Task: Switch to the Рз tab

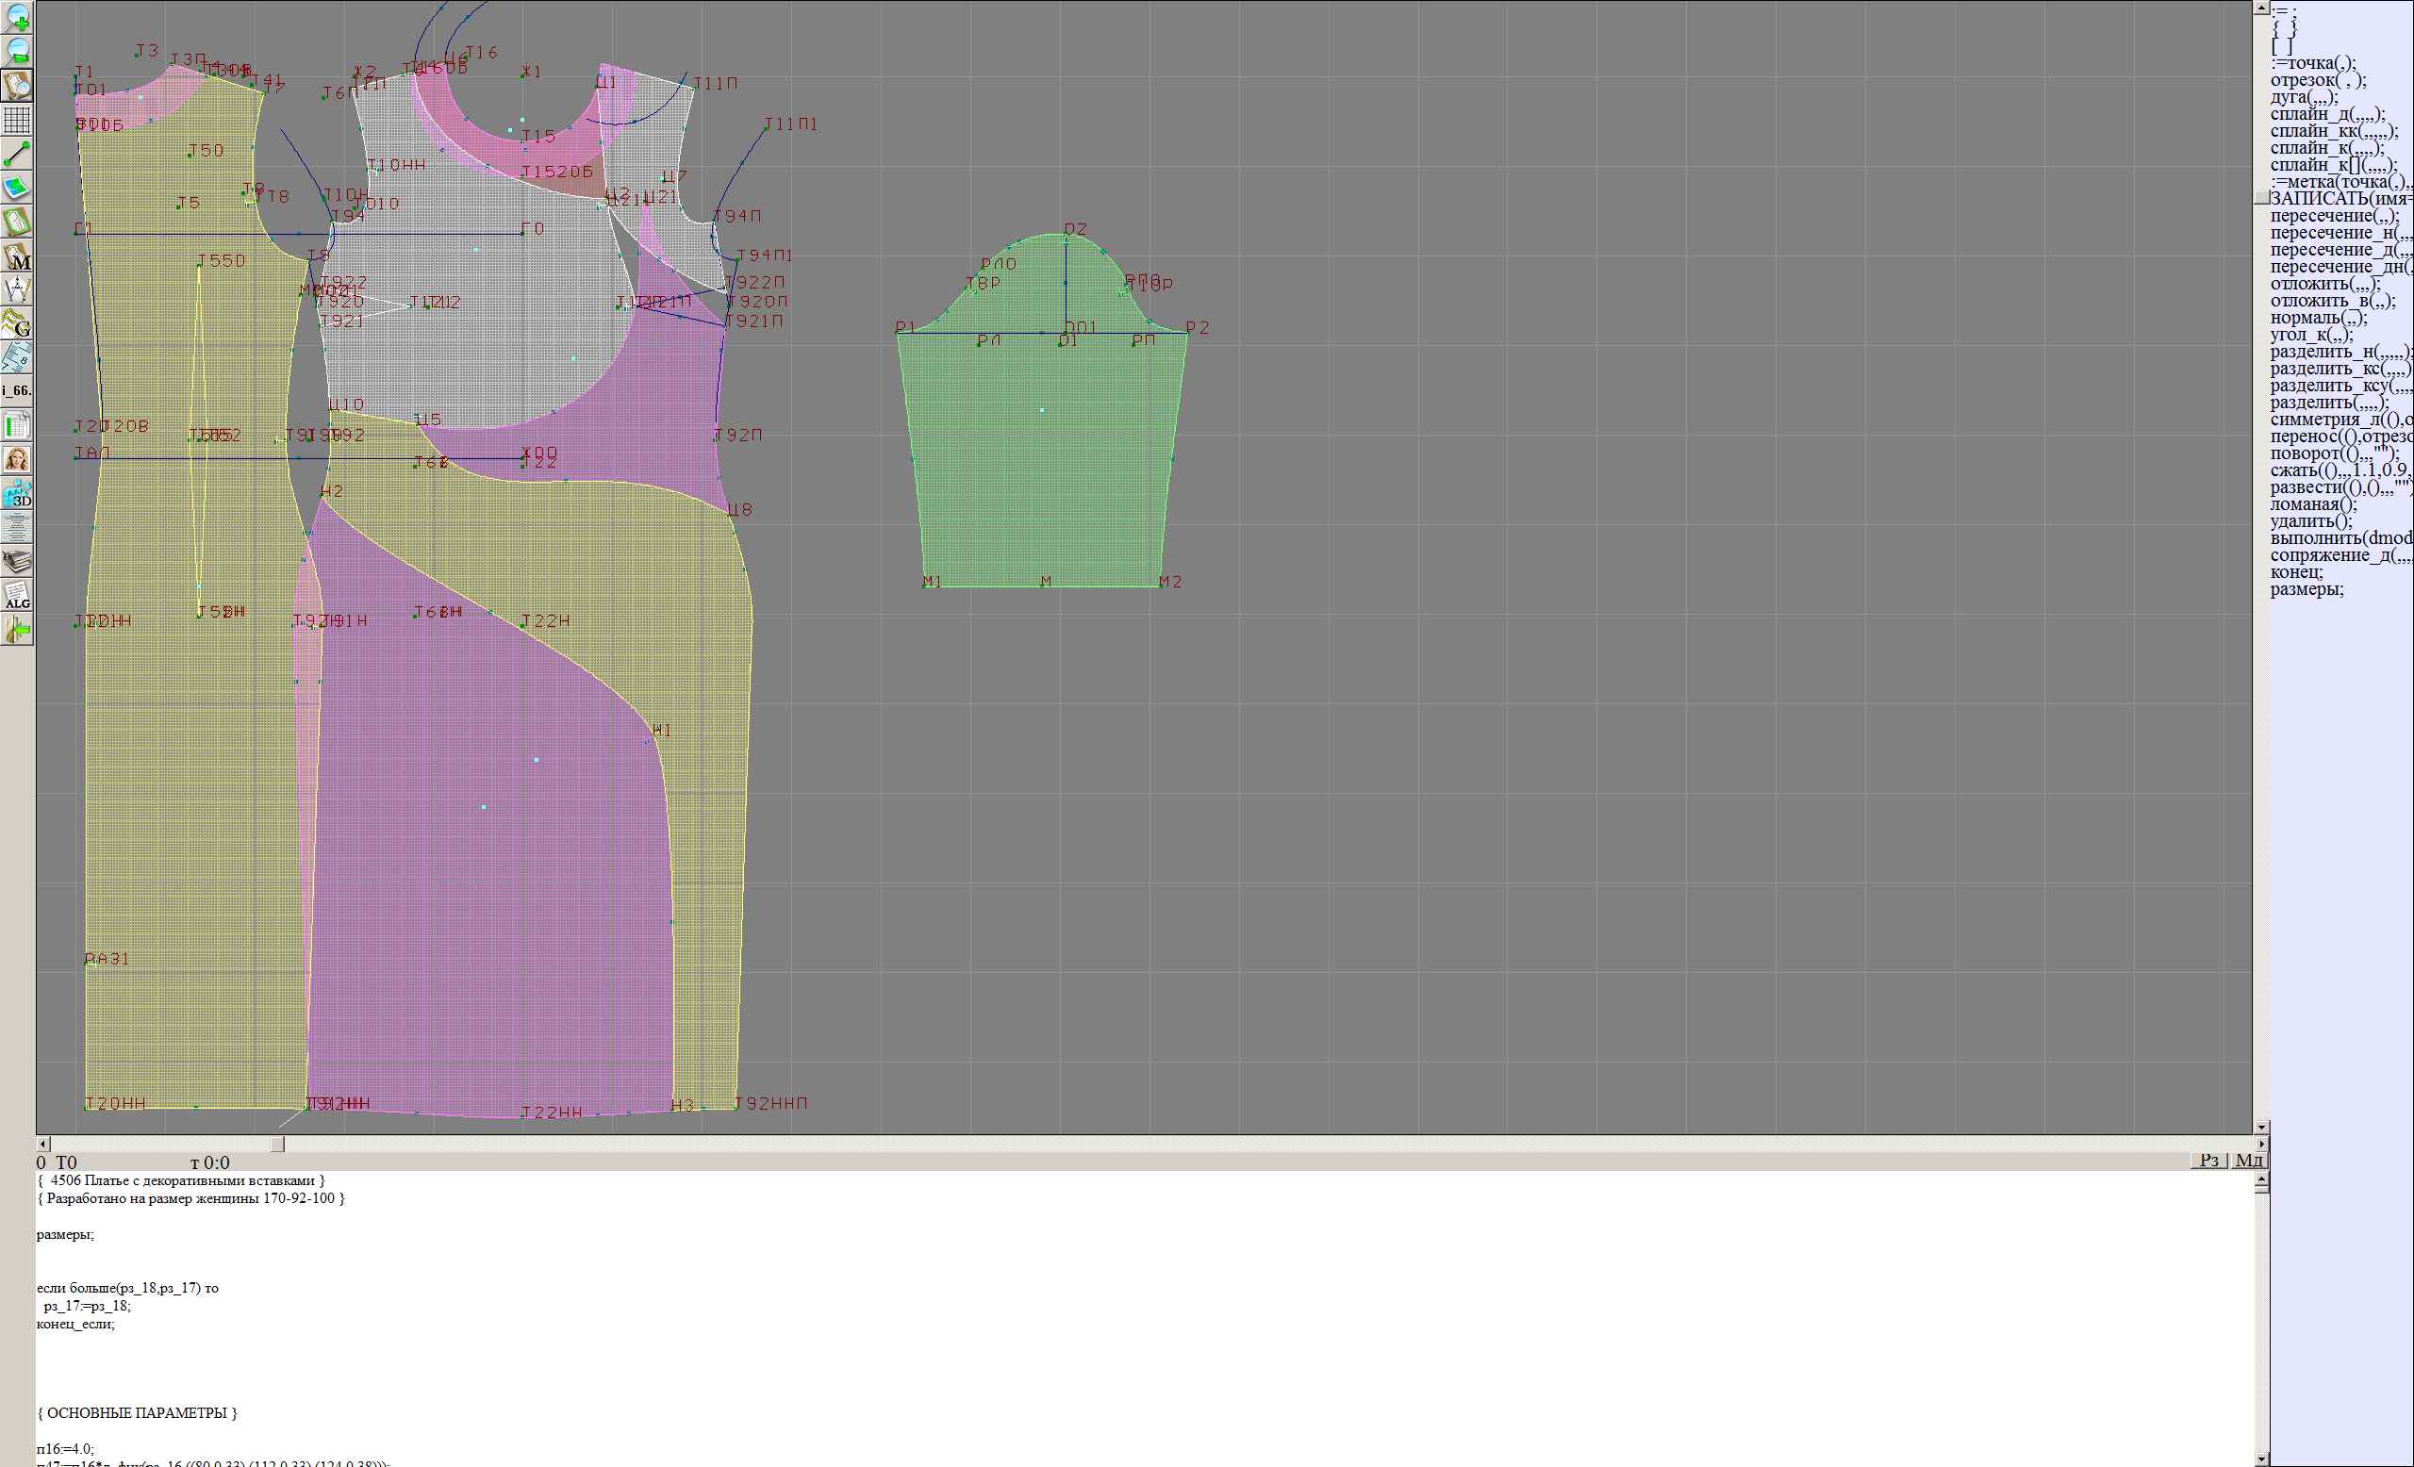Action: click(2209, 1161)
